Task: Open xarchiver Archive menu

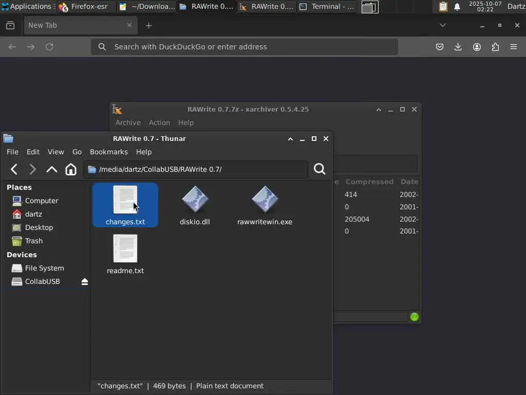Action: 128,122
